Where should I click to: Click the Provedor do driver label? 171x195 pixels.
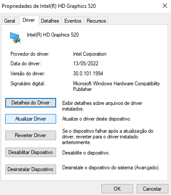click(x=30, y=54)
